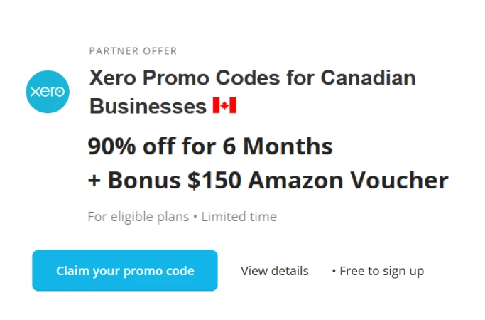Click the "Limited time" note
Image resolution: width=485 pixels, height=320 pixels.
point(239,217)
